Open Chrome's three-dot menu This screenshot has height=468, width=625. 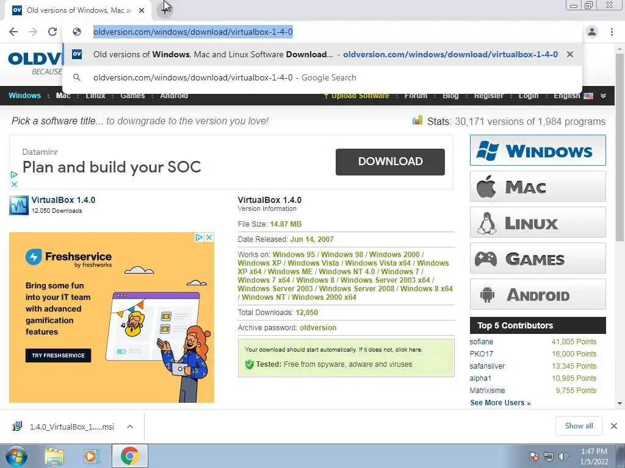612,32
